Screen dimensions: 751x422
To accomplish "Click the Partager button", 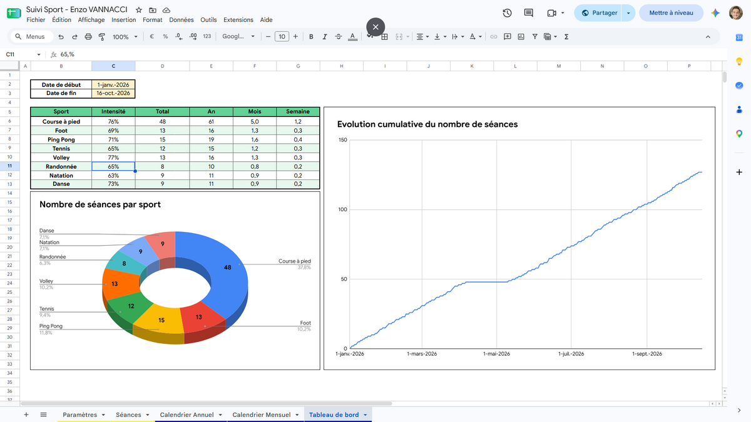I will [x=598, y=13].
